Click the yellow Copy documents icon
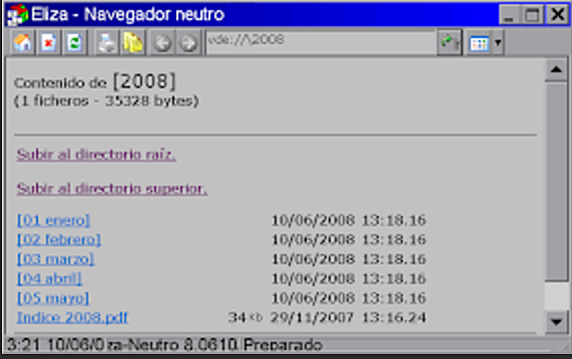Viewport: 572px width, 359px height. click(x=132, y=43)
